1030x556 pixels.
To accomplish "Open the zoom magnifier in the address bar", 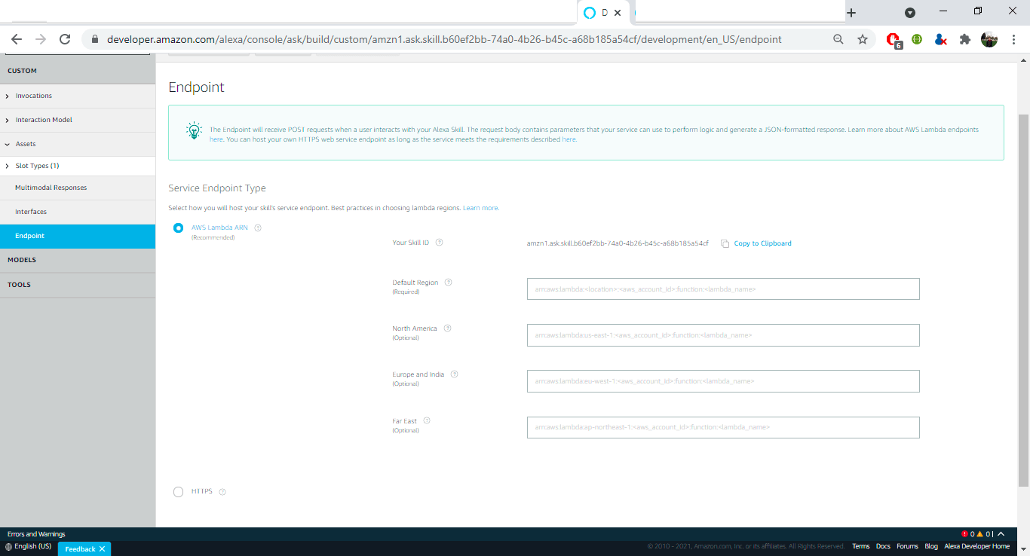I will click(838, 39).
